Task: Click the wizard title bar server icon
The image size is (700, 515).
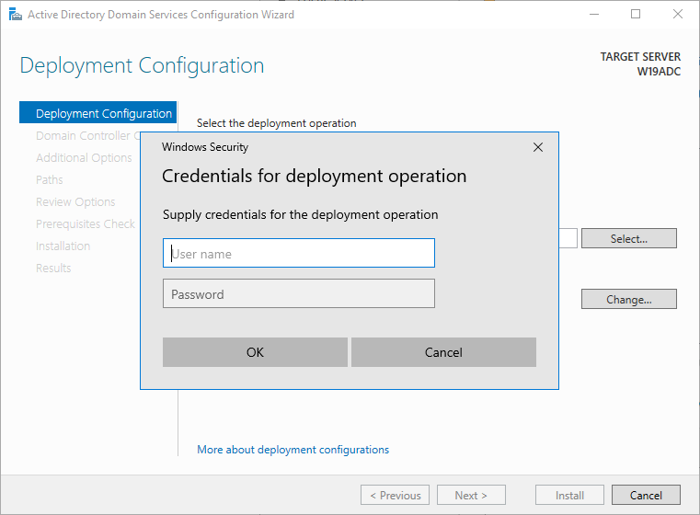Action: pyautogui.click(x=16, y=15)
